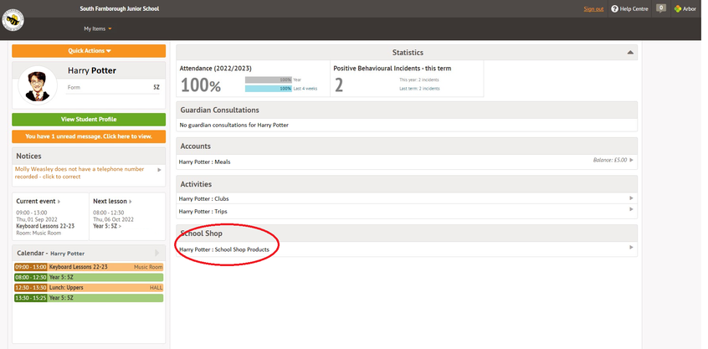The width and height of the screenshot is (708, 349).
Task: Open the My Items menu
Action: [98, 29]
